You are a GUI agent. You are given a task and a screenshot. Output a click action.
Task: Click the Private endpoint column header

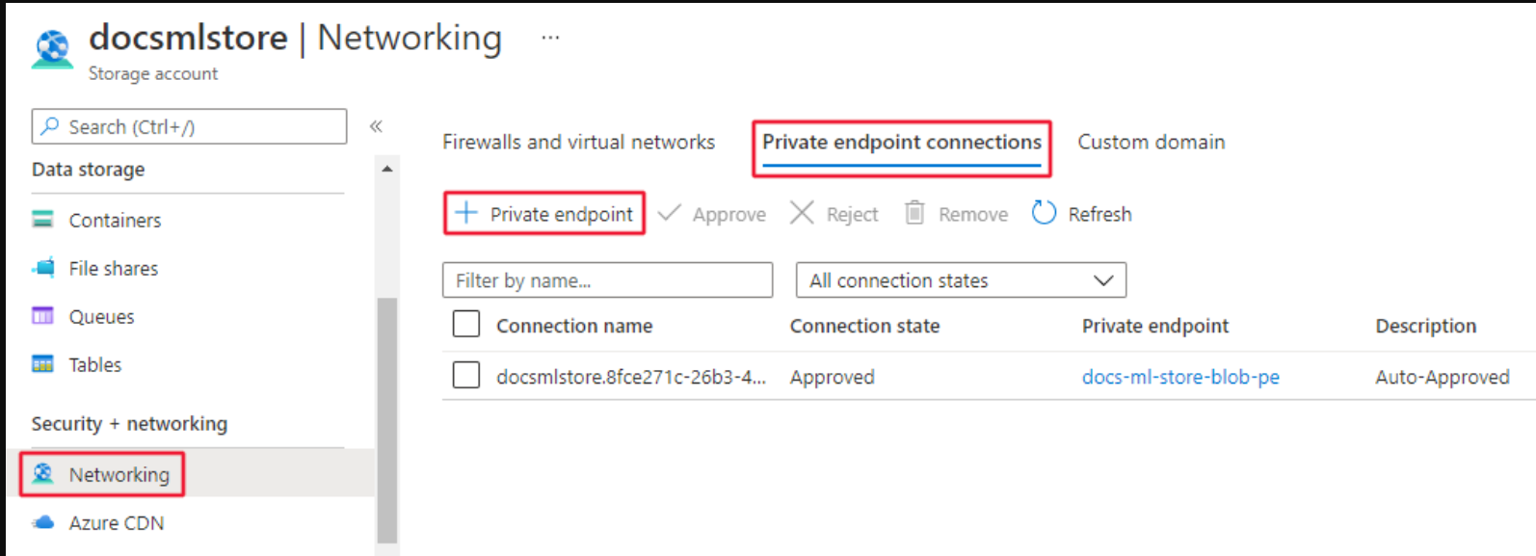pyautogui.click(x=1155, y=326)
